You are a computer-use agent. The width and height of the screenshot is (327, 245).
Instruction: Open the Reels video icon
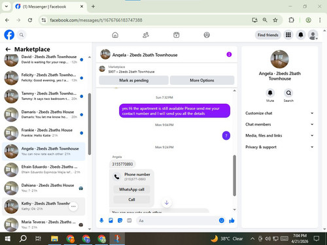pos(177,35)
